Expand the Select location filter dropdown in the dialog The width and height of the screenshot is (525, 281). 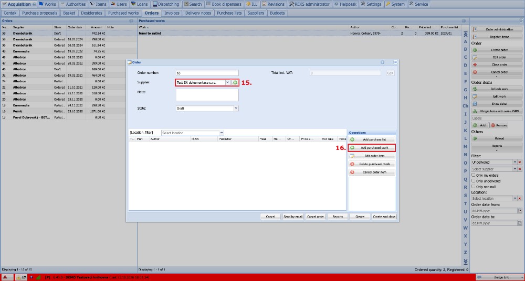coord(222,133)
